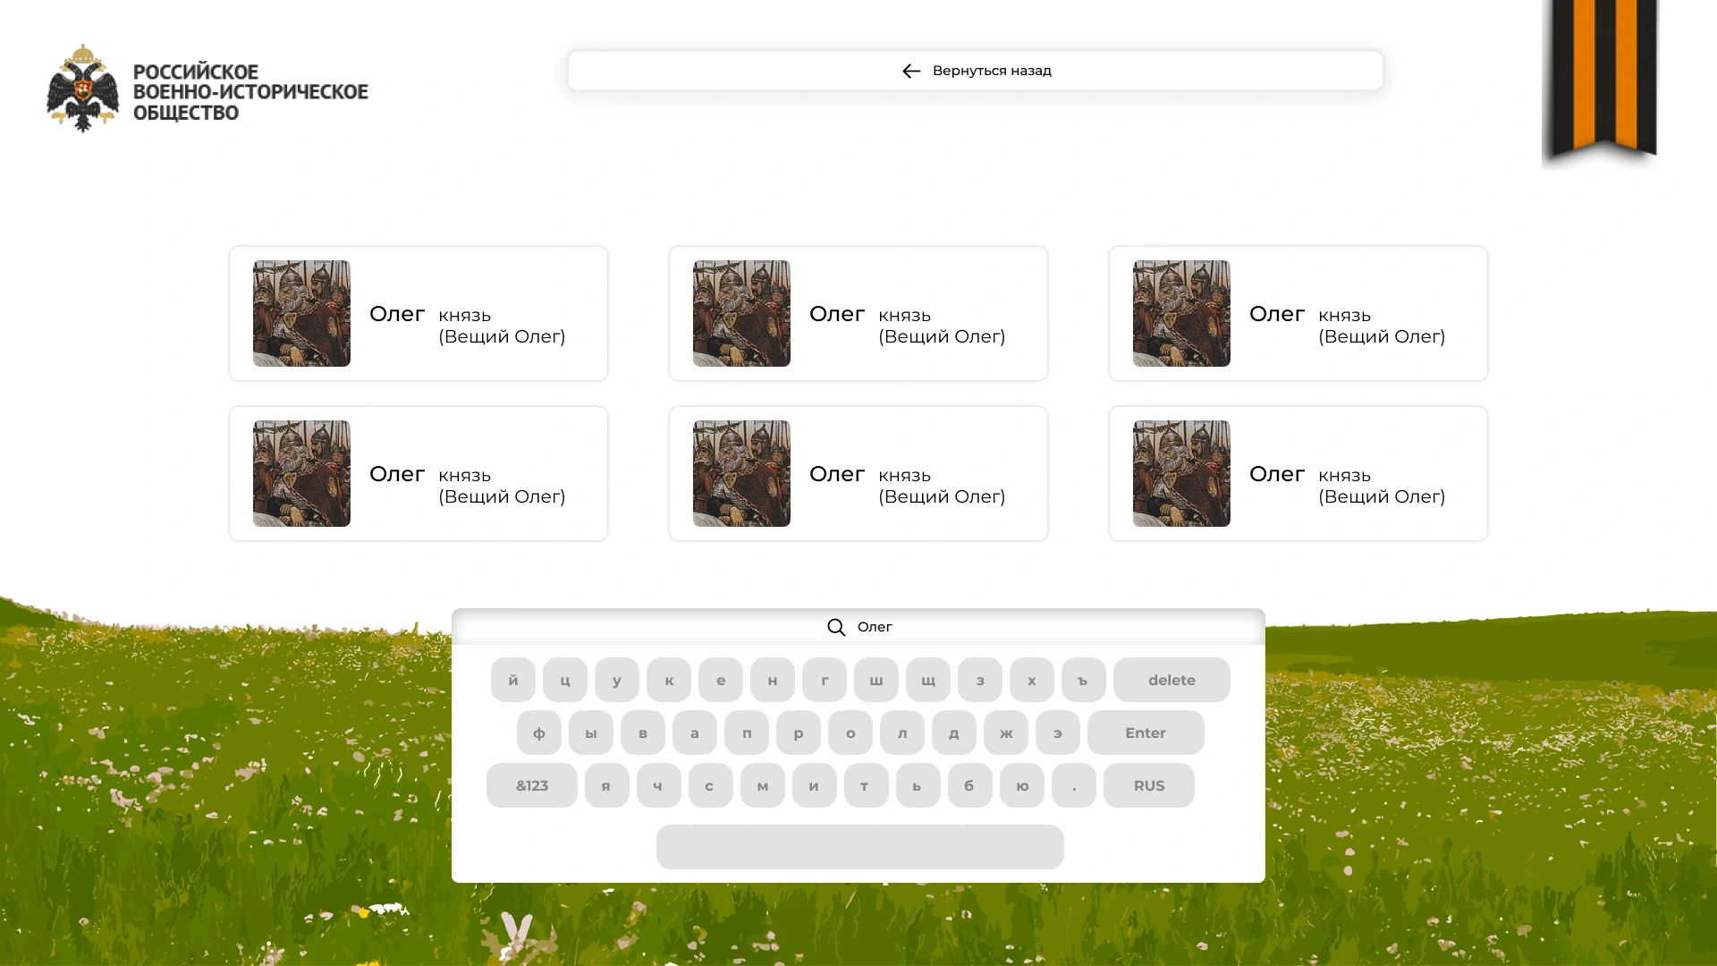This screenshot has width=1717, height=966.
Task: Tap the 'delete' key on the keyboard
Action: coord(1171,680)
